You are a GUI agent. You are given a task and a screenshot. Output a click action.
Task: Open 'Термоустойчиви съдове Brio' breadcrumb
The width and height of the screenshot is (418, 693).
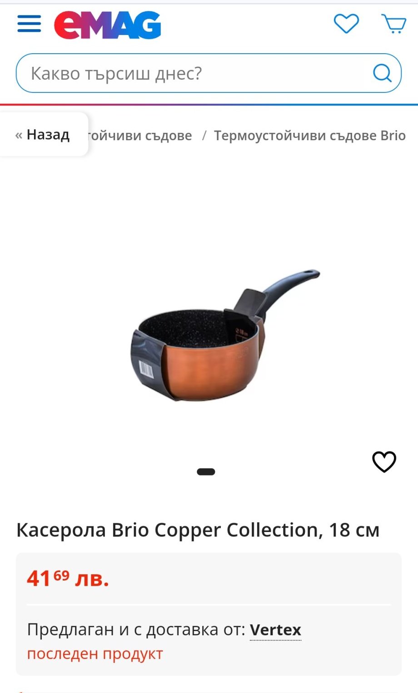[x=310, y=136]
